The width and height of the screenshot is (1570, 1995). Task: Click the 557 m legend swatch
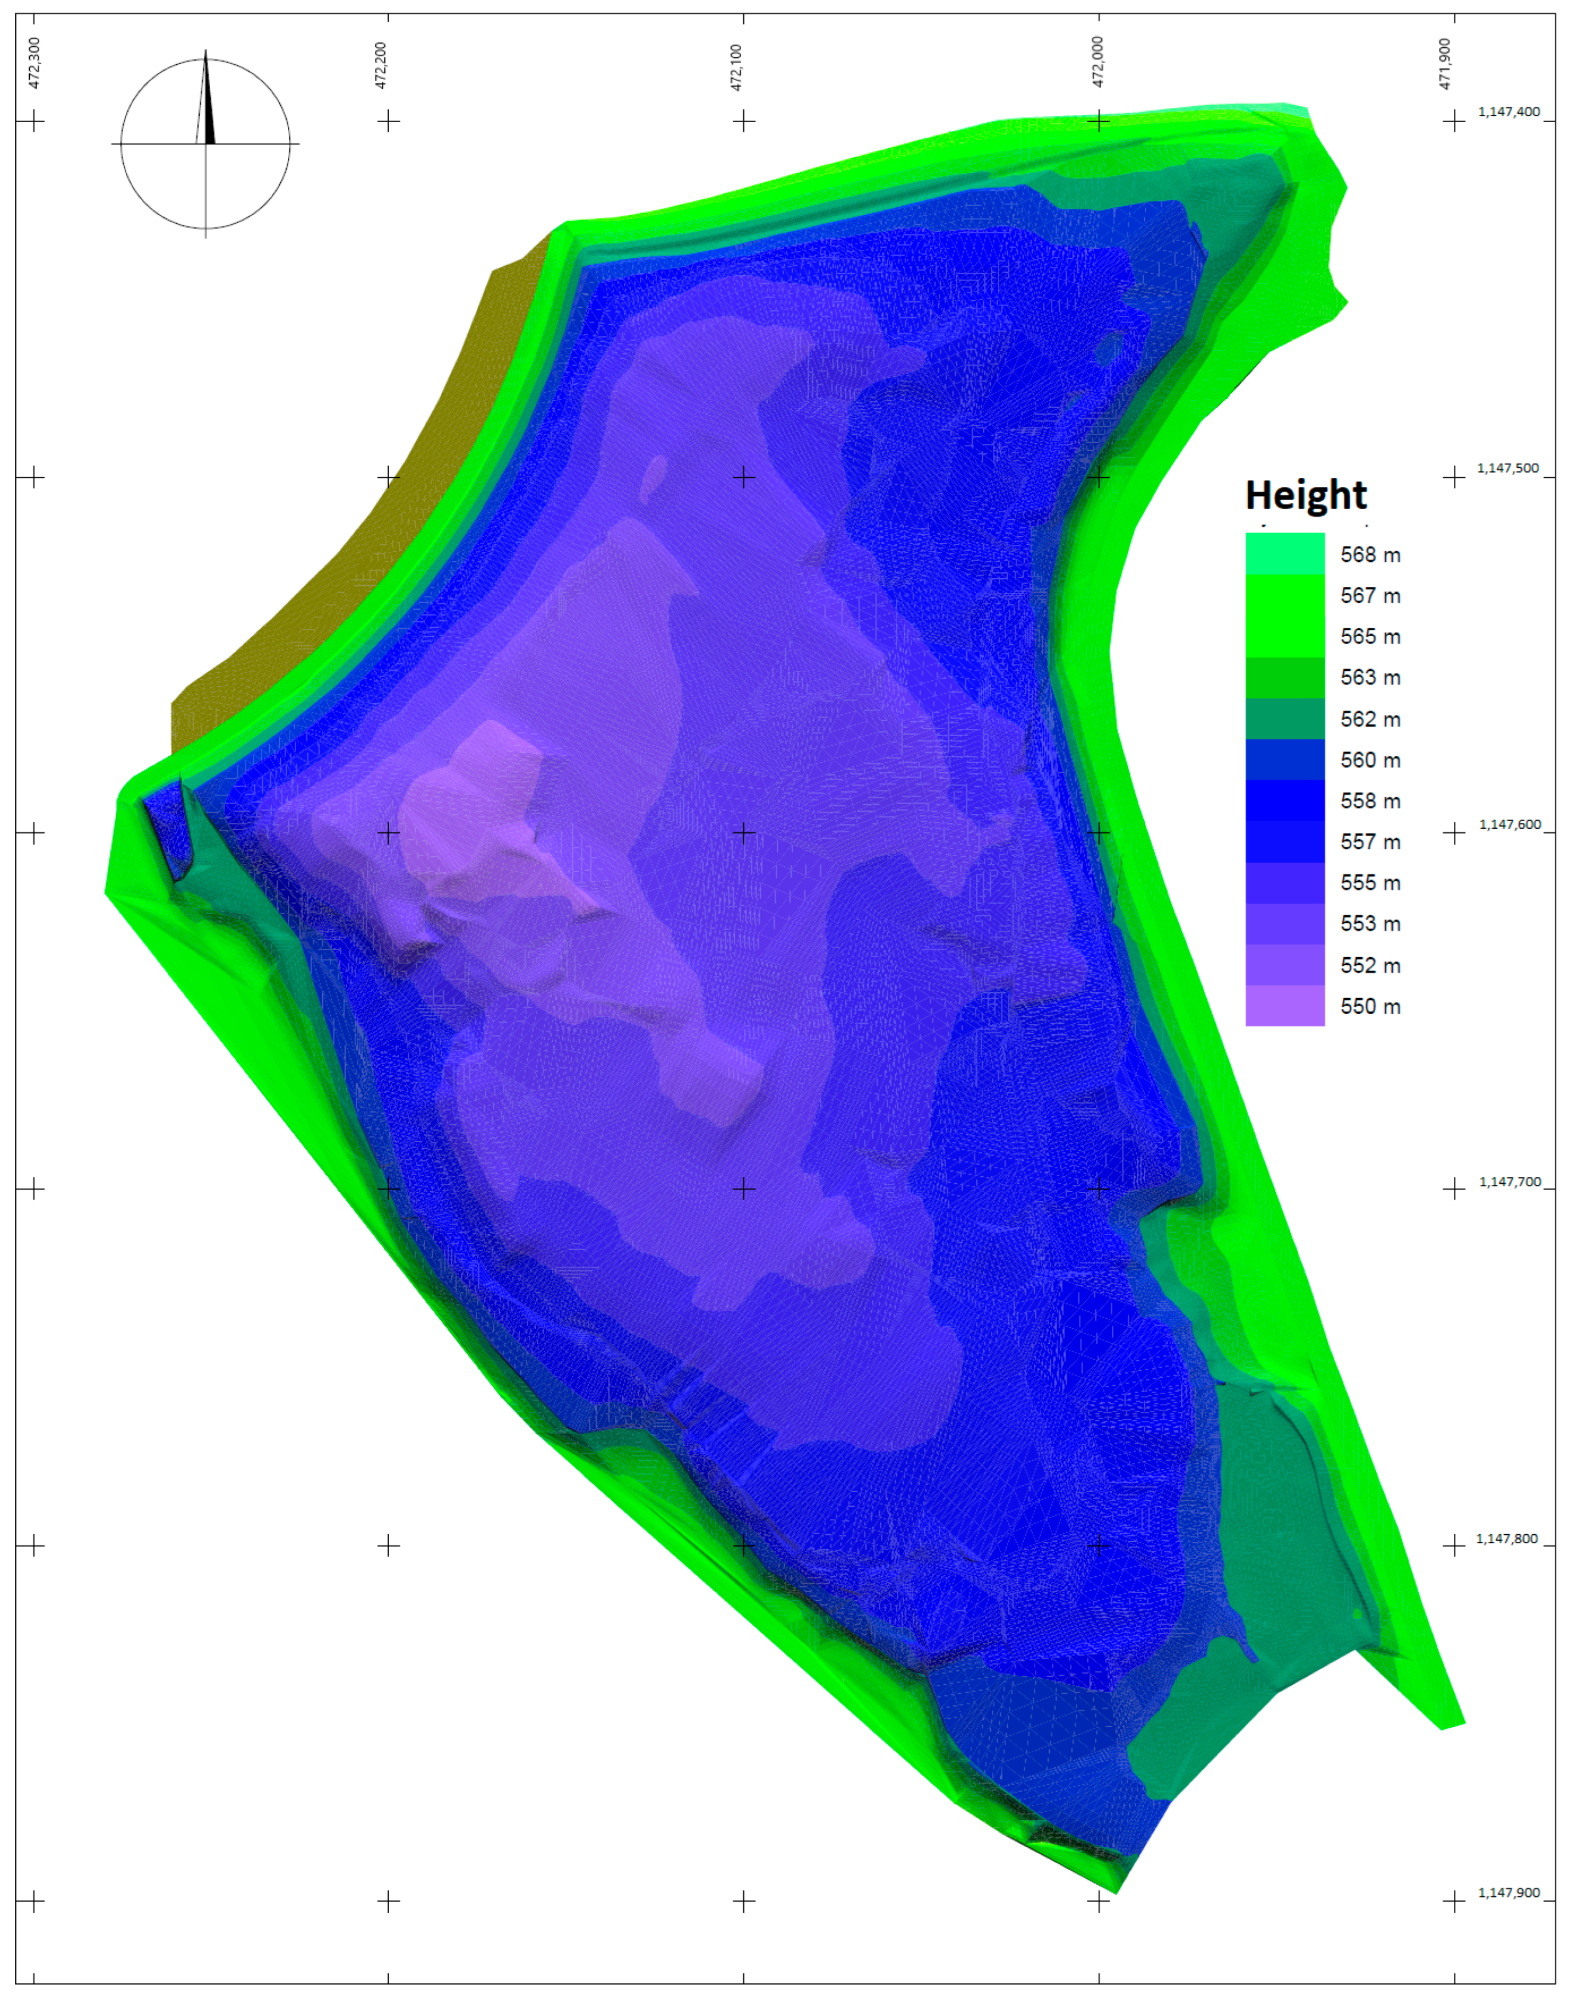click(1284, 841)
